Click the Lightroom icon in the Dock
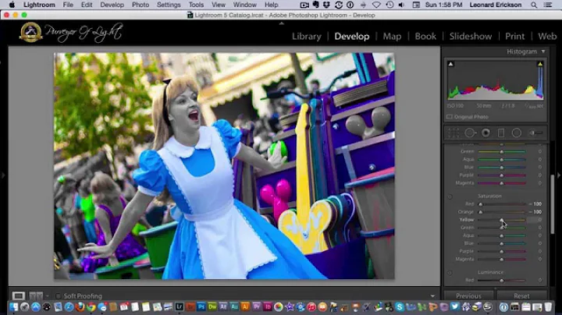 click(179, 306)
